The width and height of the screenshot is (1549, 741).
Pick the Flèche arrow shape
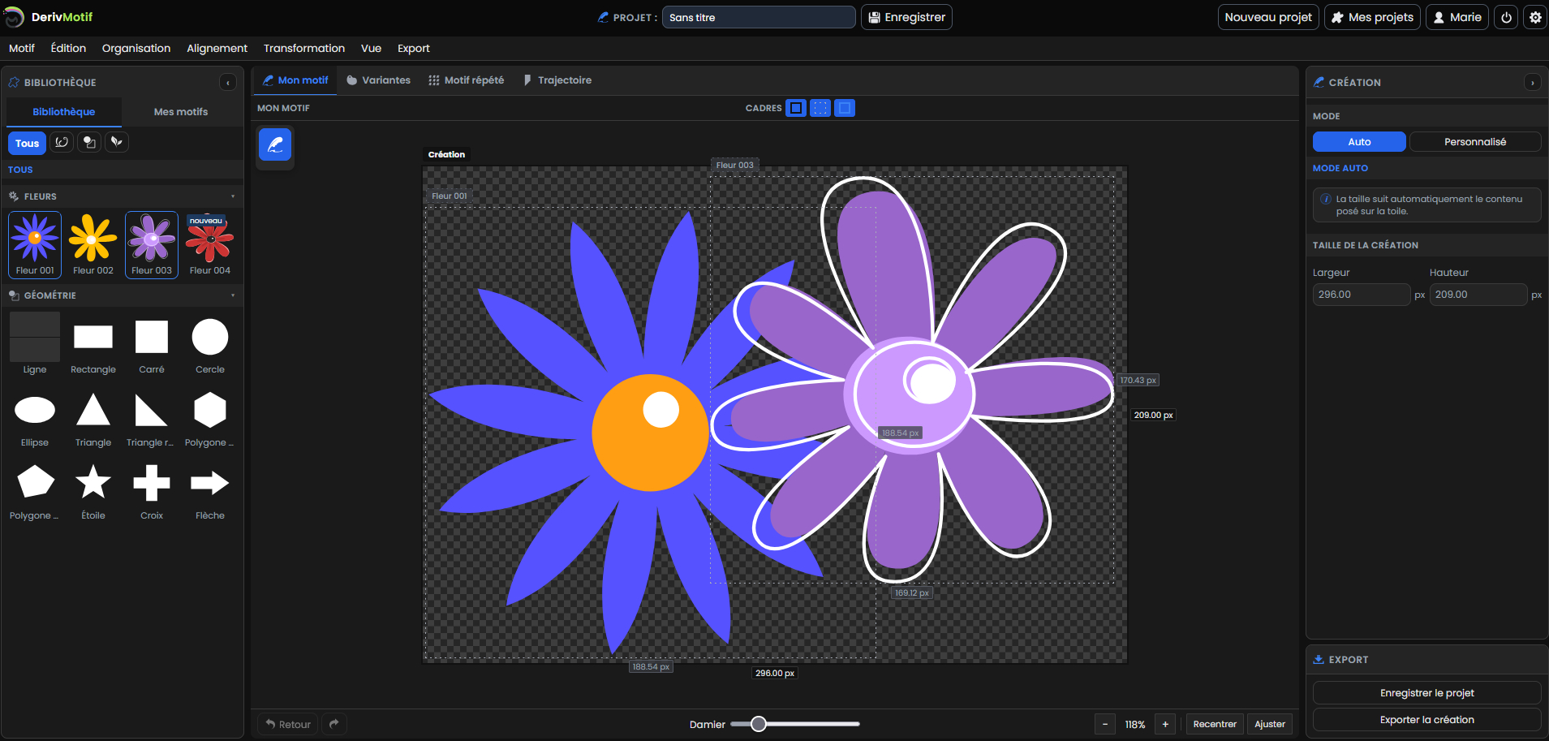click(210, 491)
